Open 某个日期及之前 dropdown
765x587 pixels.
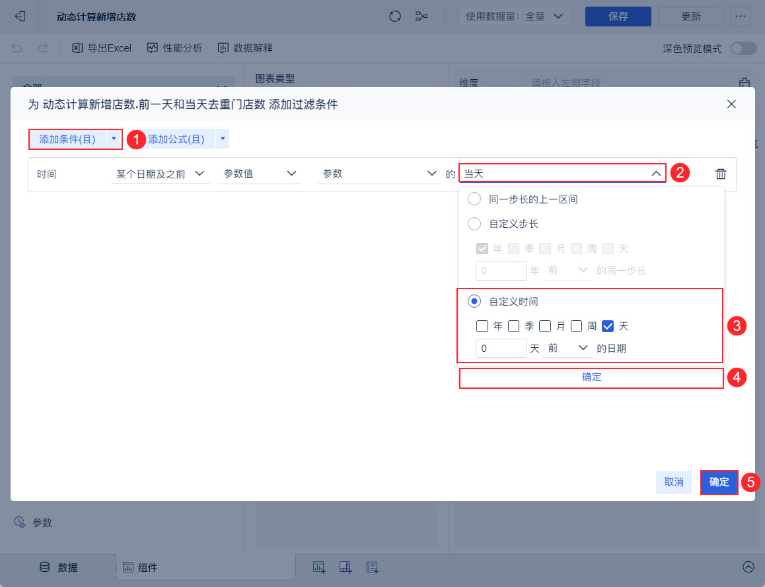click(160, 174)
